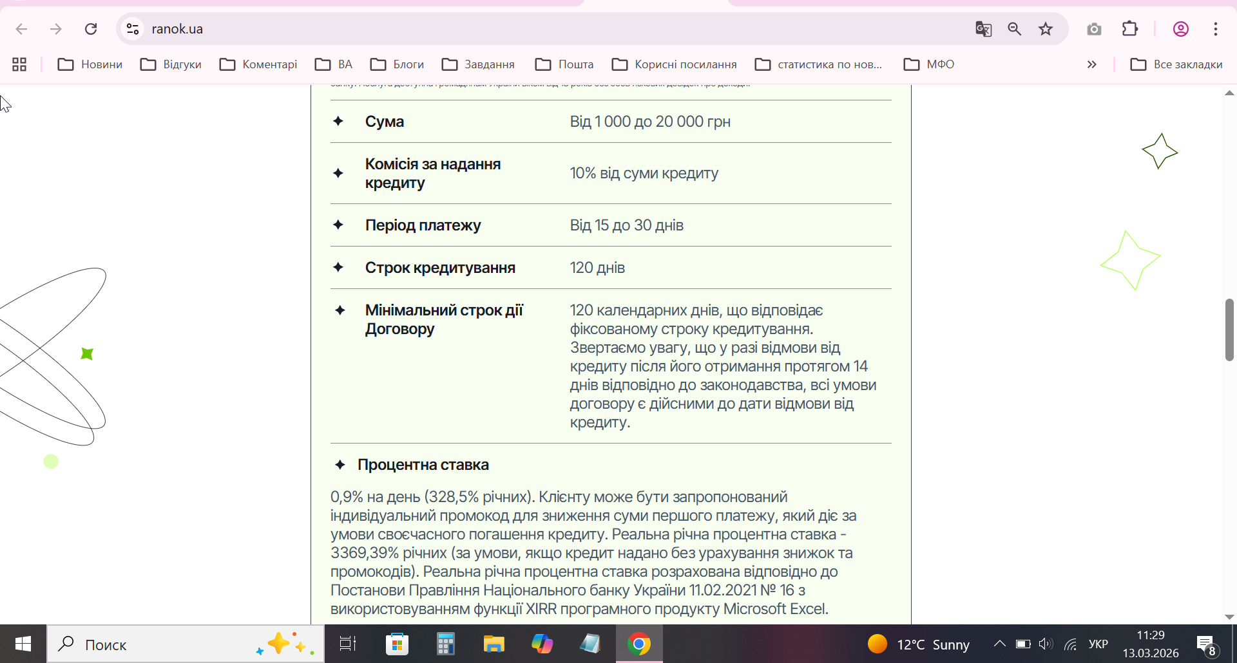Click the Chrome icon on the taskbar

pyautogui.click(x=639, y=644)
